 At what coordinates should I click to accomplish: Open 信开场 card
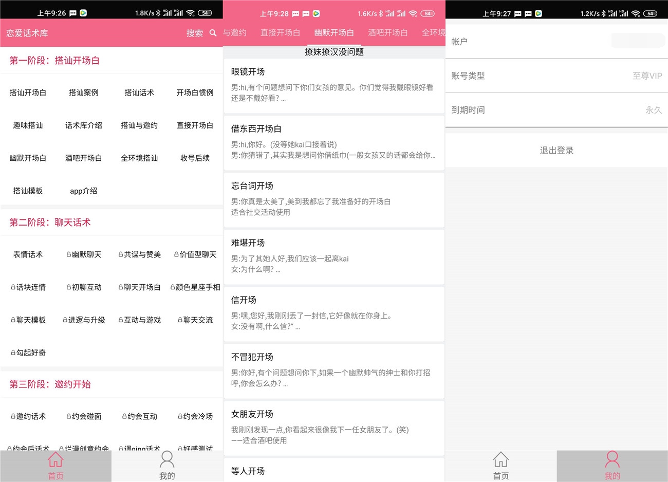[334, 314]
